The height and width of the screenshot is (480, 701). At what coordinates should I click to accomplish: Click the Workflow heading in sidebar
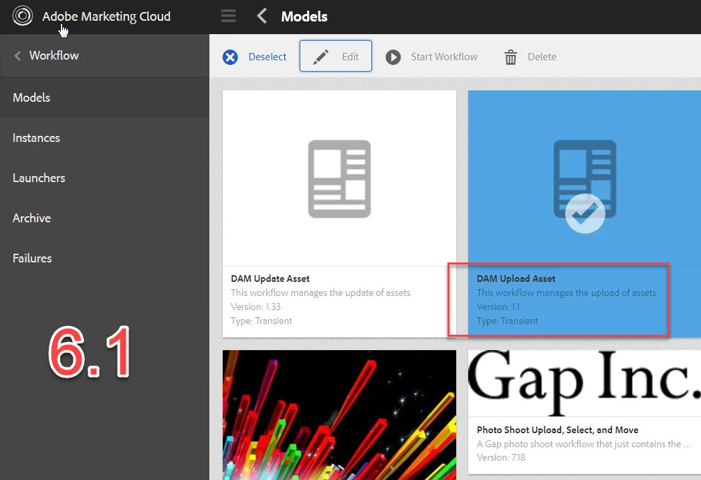(x=54, y=56)
